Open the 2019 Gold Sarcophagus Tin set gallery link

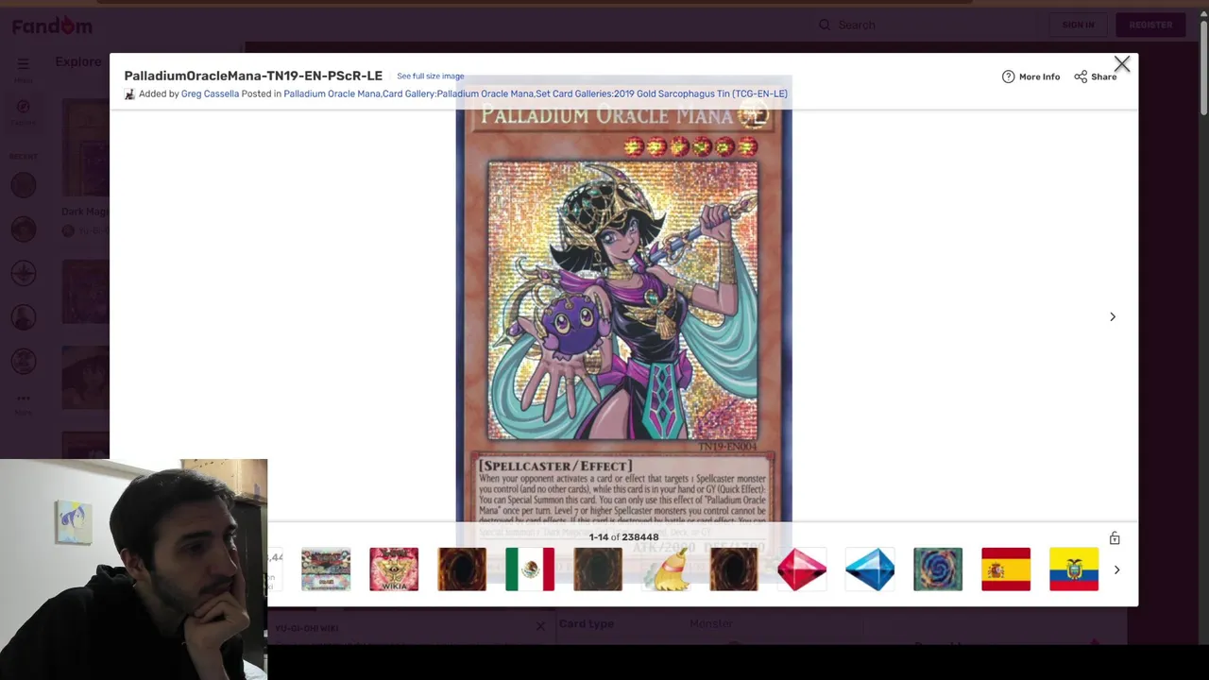click(661, 93)
